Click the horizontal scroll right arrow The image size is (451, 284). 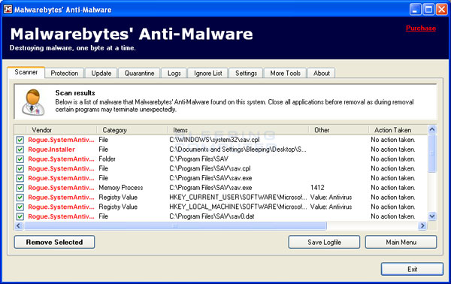point(422,225)
